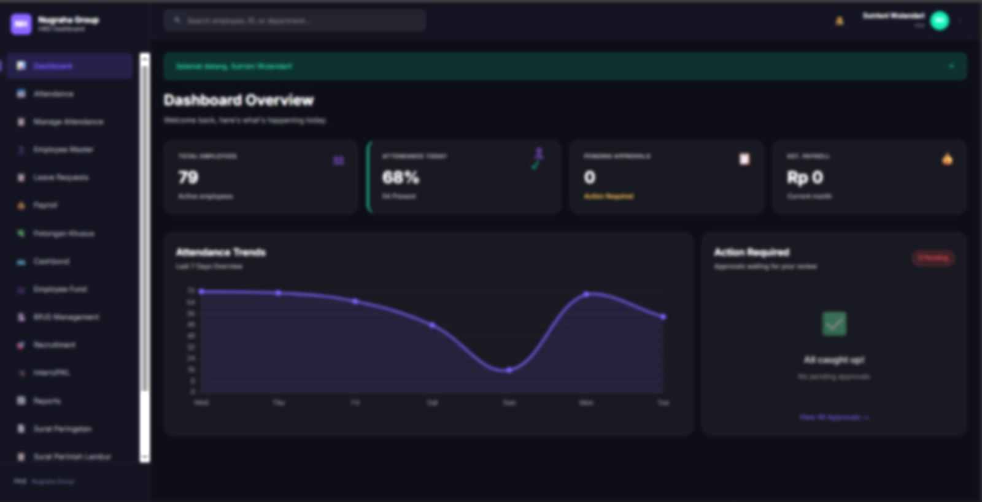The height and width of the screenshot is (502, 982).
Task: Click the Potongan Khusus icon
Action: 21,234
